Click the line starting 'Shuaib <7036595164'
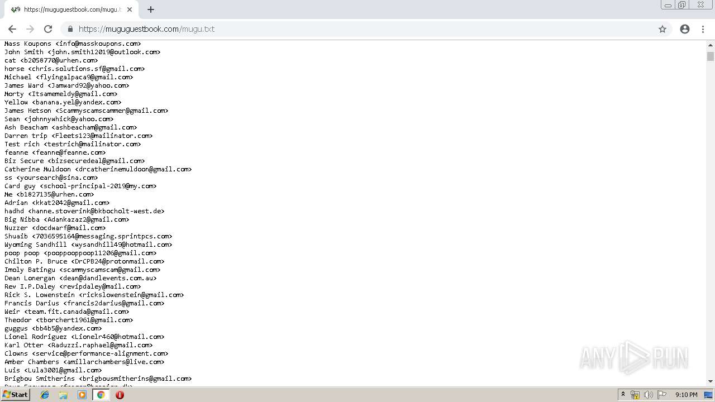Image resolution: width=715 pixels, height=402 pixels. click(x=88, y=236)
